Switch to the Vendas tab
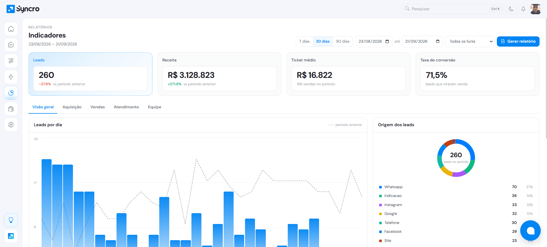The height and width of the screenshot is (247, 547). 98,107
